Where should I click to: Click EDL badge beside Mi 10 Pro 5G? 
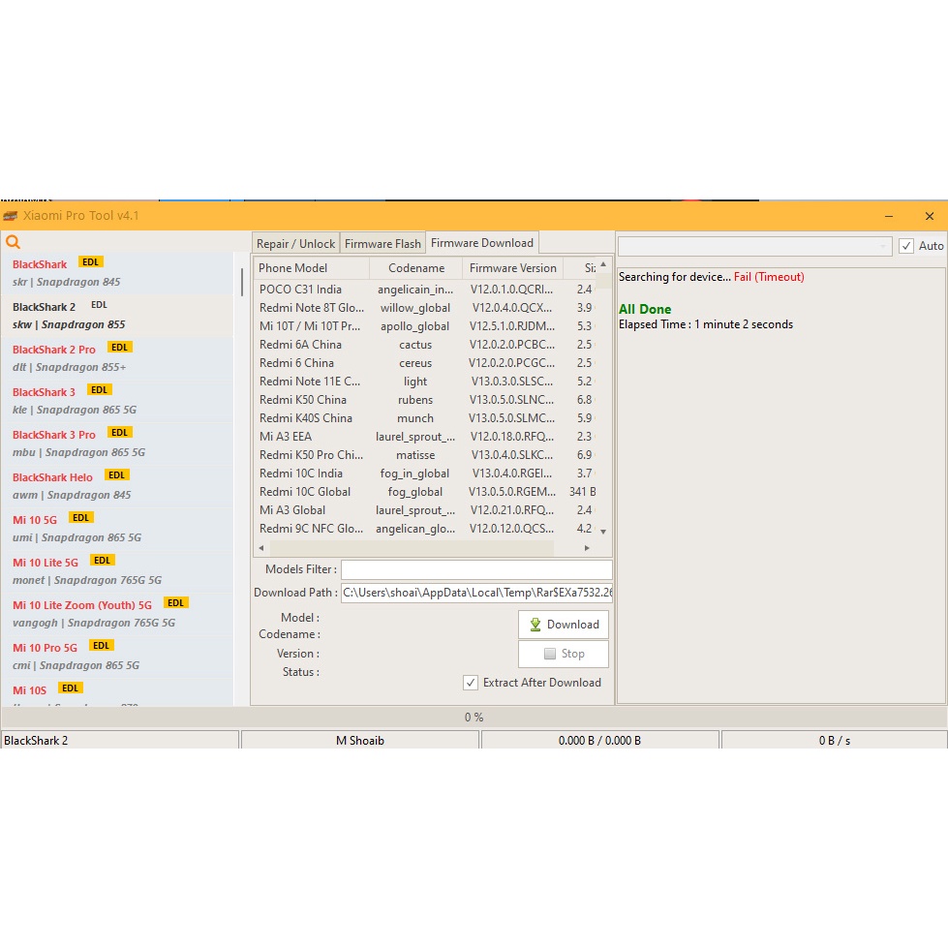point(101,646)
